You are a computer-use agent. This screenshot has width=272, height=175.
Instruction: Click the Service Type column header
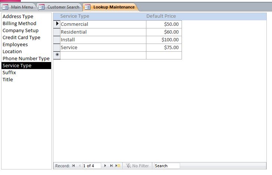point(75,16)
